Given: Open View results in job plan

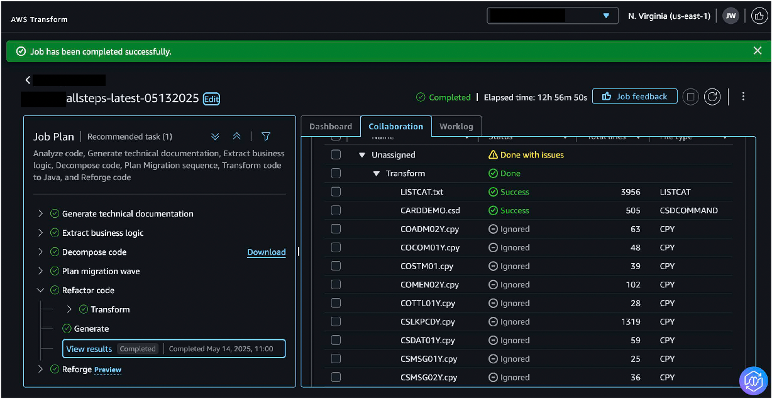Looking at the screenshot, I should 89,349.
